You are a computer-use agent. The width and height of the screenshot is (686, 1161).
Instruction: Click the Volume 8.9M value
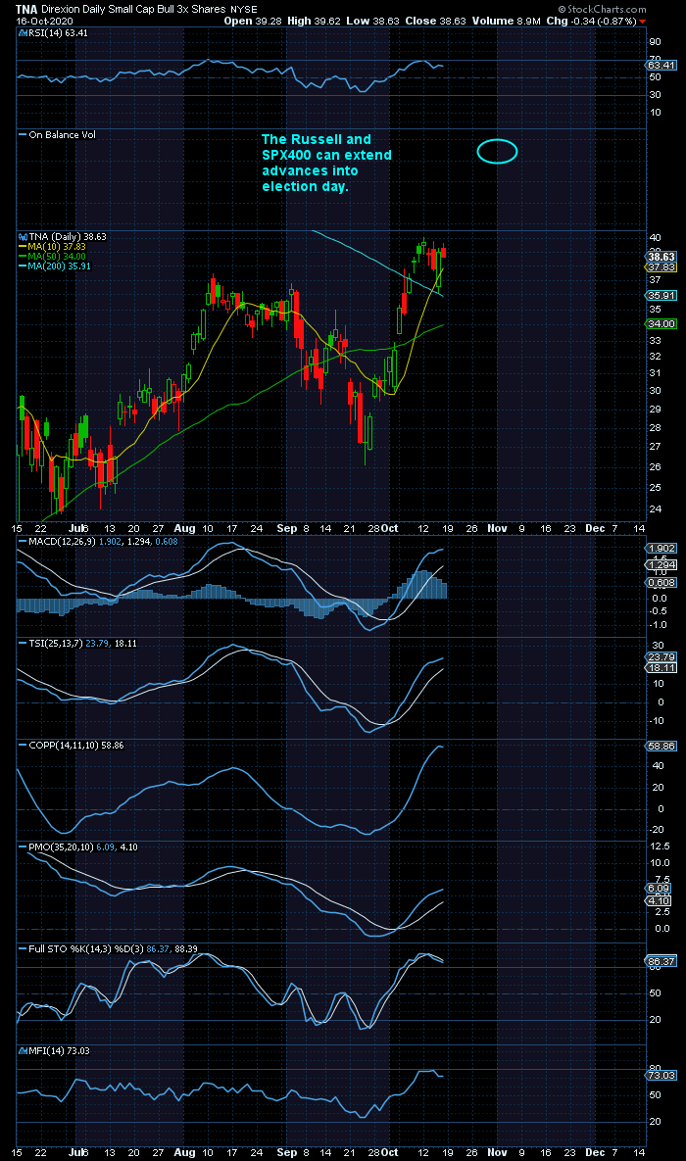[505, 21]
